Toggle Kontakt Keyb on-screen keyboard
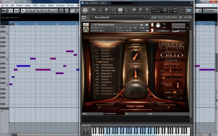The height and width of the screenshot is (136, 218). pos(120,10)
